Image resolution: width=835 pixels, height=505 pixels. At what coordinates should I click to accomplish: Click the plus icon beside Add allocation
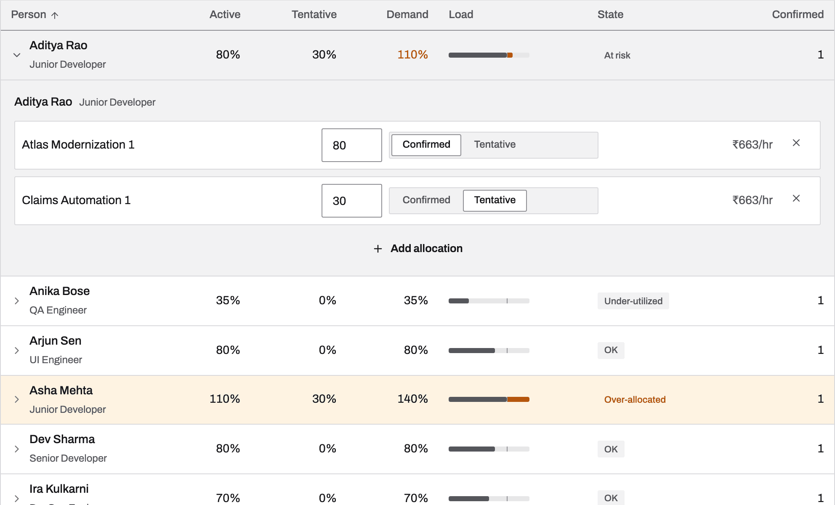tap(378, 249)
